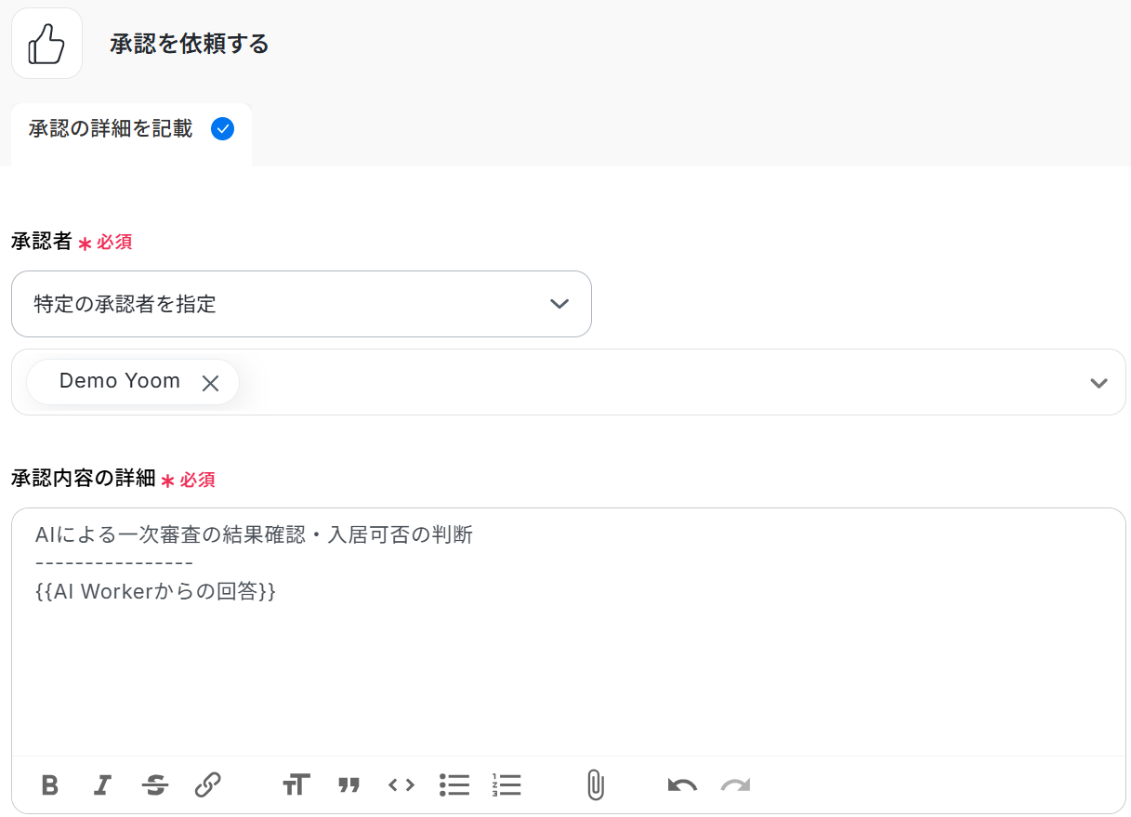Insert a block quote
Screen dimensions: 1131x817
[x=349, y=786]
